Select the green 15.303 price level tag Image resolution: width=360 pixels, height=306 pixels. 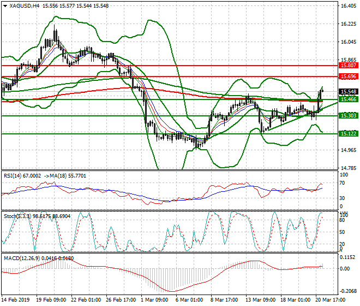point(347,116)
